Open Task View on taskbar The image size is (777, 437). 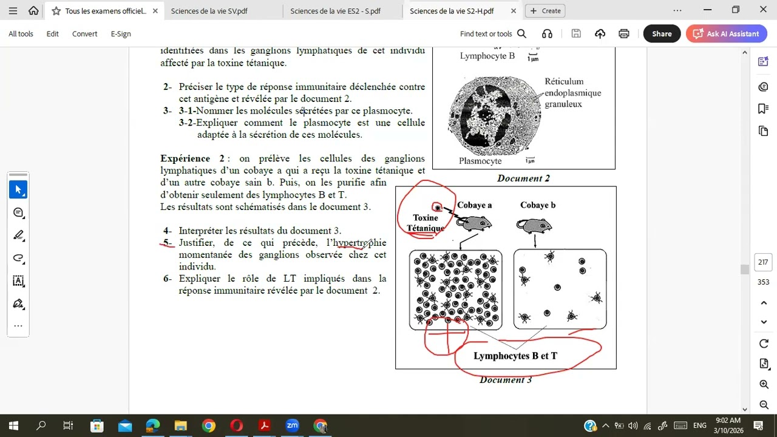(68, 425)
